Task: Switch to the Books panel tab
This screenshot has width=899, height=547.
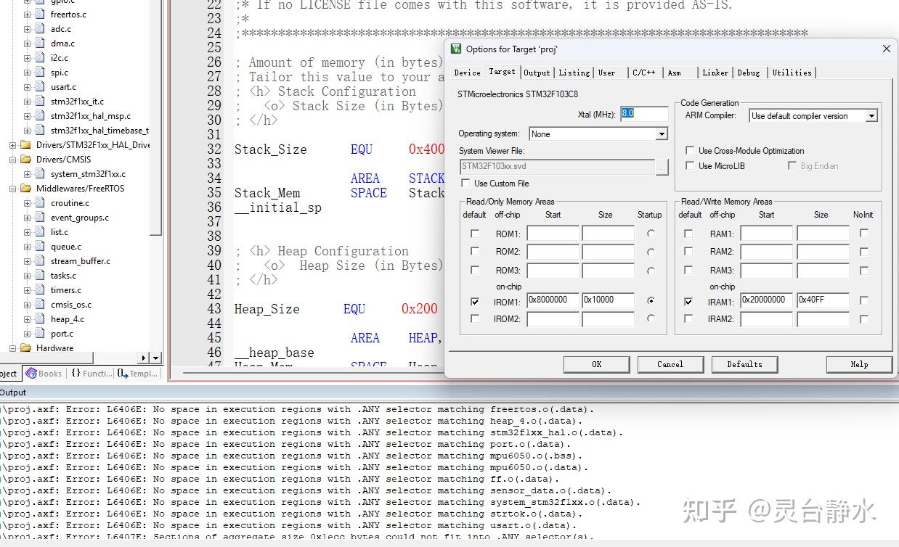Action: (44, 374)
